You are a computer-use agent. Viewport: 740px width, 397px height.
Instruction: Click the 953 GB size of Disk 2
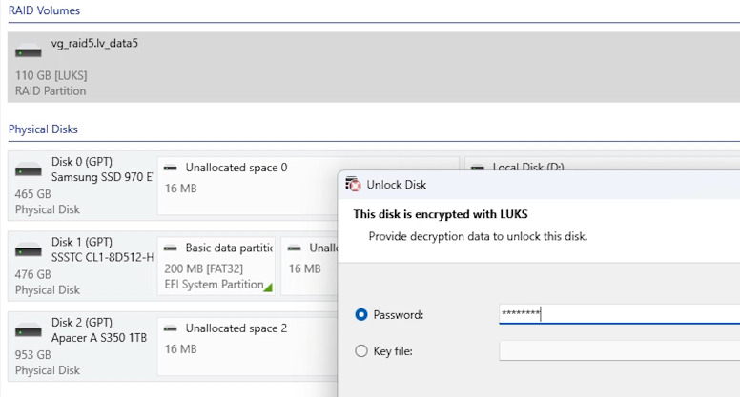33,355
